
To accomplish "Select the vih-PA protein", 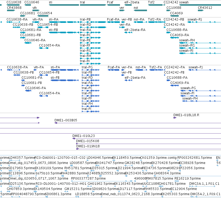I will [35, 70].
